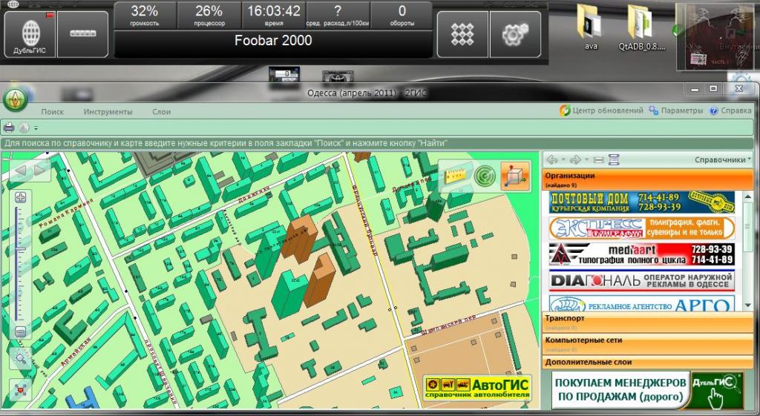The height and width of the screenshot is (416, 760).
Task: Open the Инструменты menu tab
Action: click(x=108, y=111)
